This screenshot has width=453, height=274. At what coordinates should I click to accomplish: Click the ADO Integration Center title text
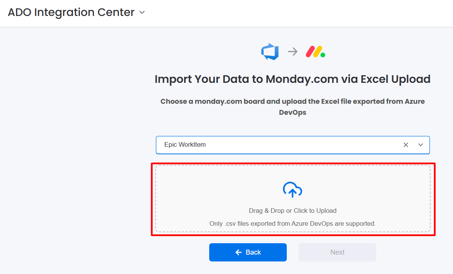71,13
